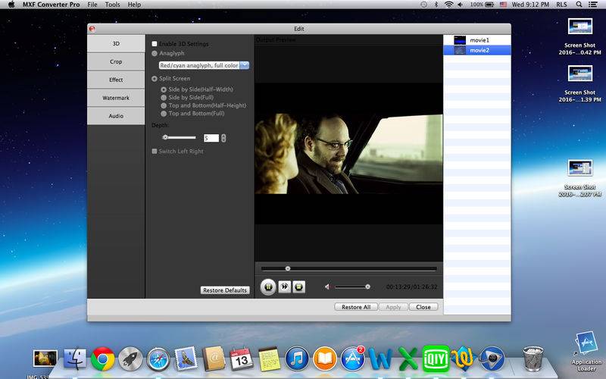Open the blue W app in Dock
This screenshot has height=379, width=606.
tap(380, 359)
